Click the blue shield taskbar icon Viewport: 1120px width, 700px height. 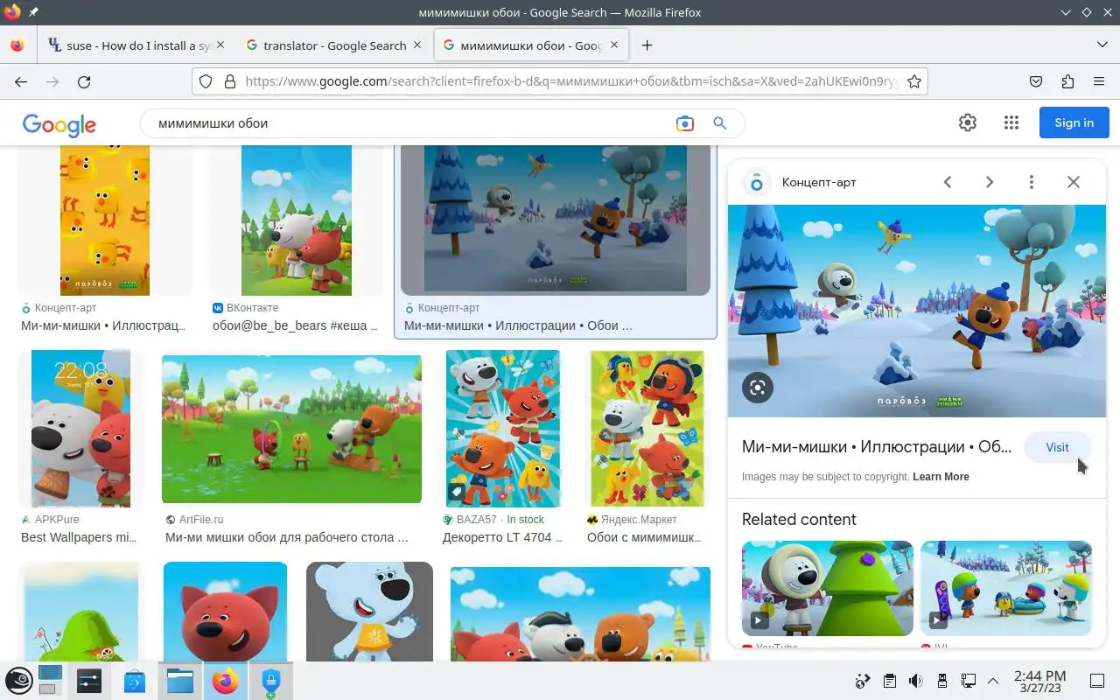point(270,681)
